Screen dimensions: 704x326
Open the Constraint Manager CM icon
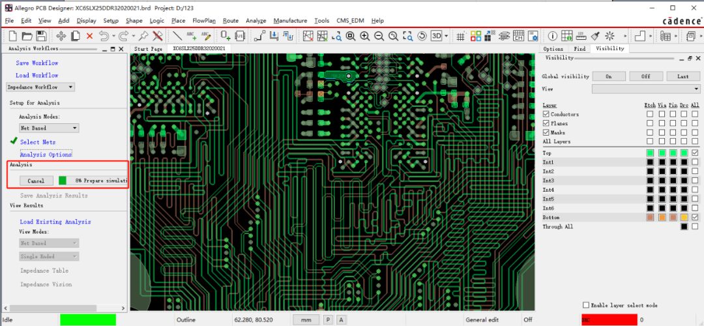[x=519, y=36]
